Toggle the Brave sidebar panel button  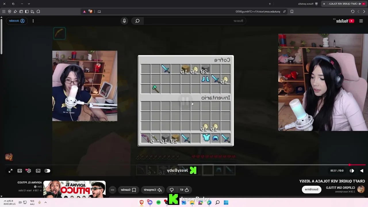27,11
